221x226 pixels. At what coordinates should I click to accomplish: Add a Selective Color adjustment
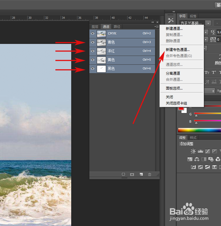215,167
